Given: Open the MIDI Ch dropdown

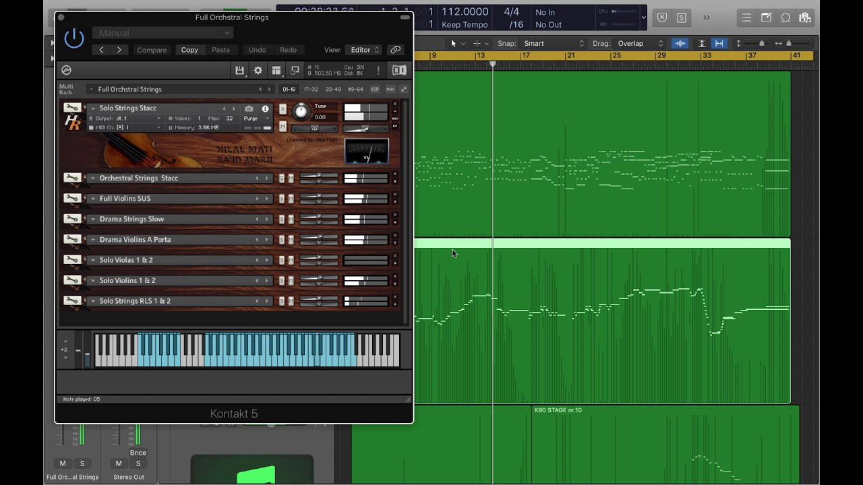Looking at the screenshot, I should click(x=125, y=127).
